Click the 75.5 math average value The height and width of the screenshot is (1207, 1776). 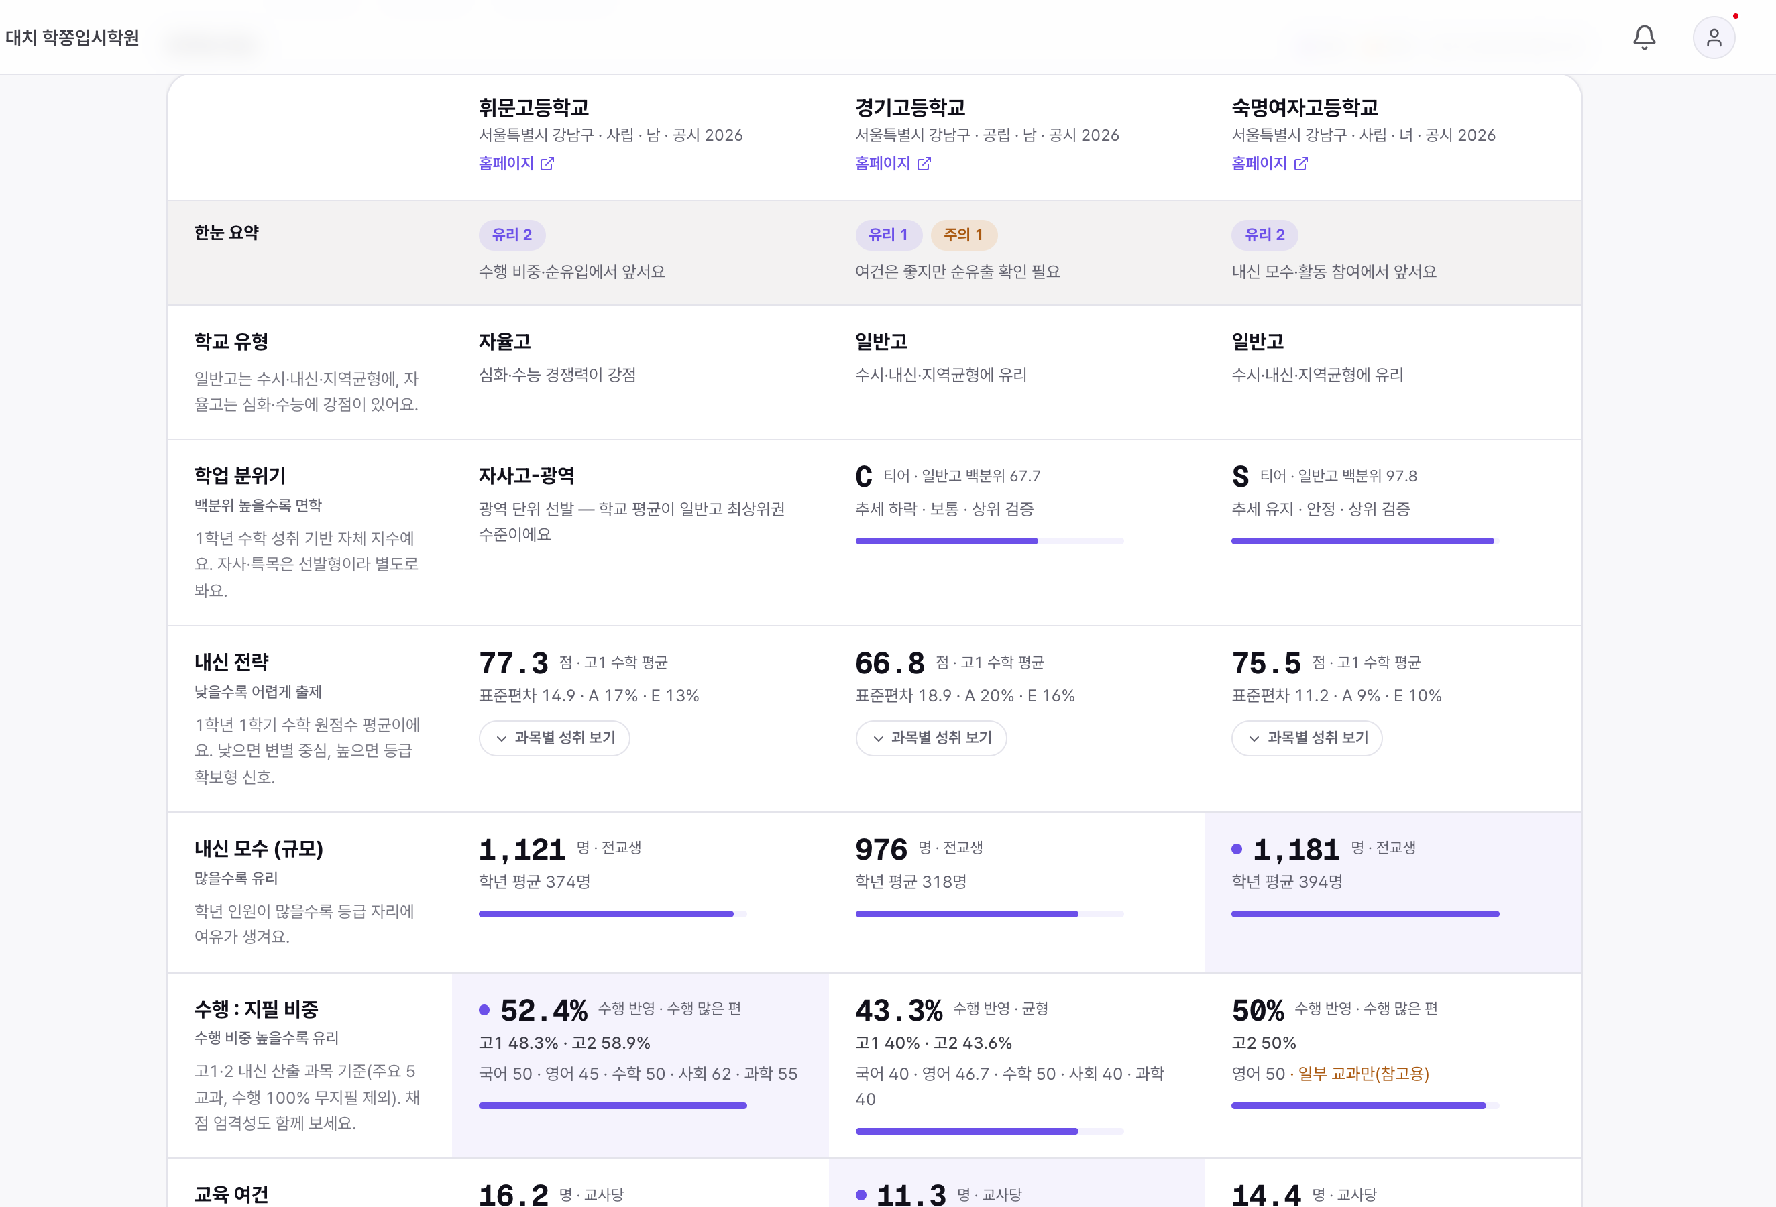click(x=1266, y=663)
